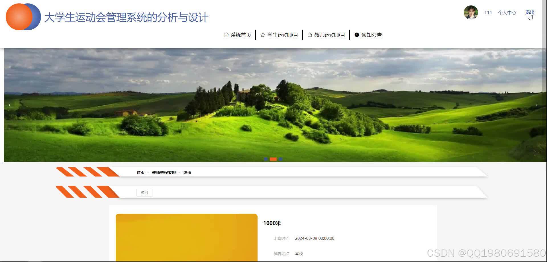Click the 返回 back button

144,192
